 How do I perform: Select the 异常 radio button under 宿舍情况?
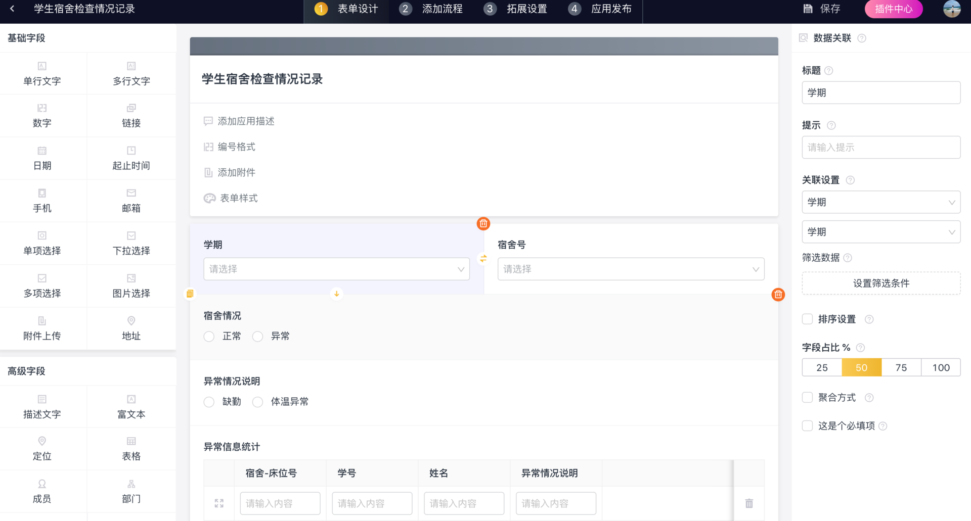(257, 336)
